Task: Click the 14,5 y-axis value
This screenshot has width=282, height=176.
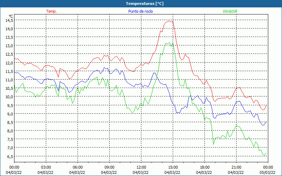Action: (x=10, y=20)
